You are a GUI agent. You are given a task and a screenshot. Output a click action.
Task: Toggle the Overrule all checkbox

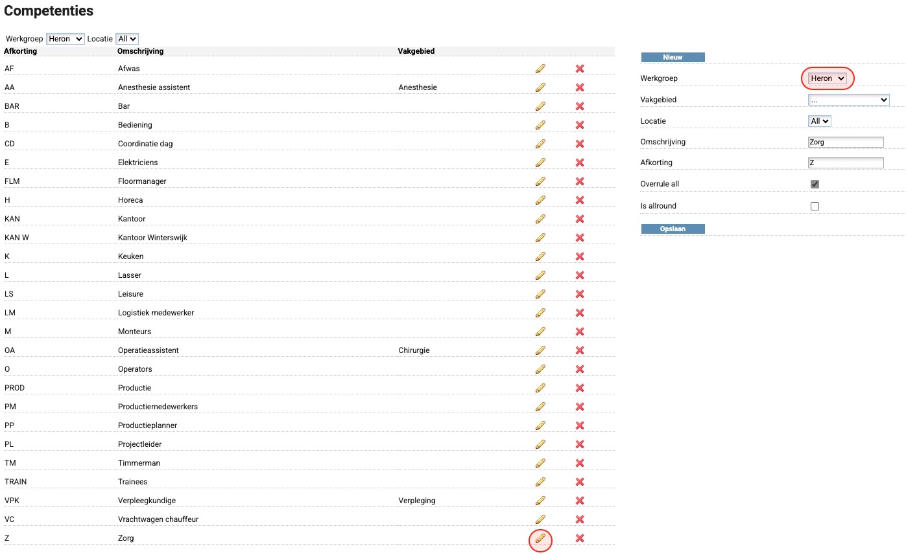pyautogui.click(x=815, y=184)
